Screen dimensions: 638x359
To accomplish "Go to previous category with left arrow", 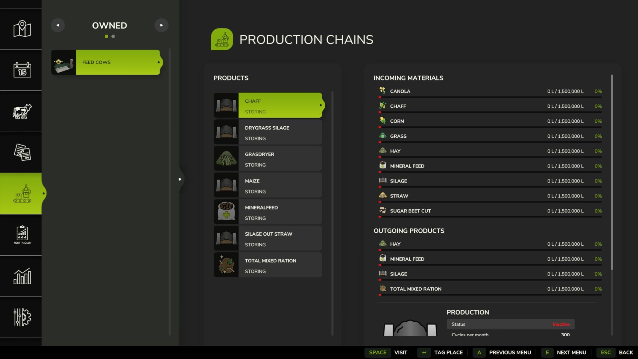I will 58,25.
